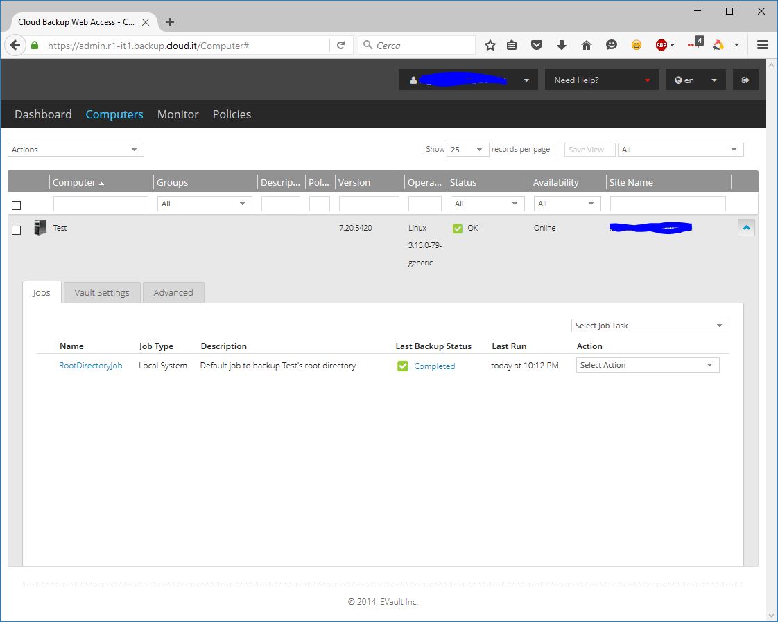This screenshot has width=778, height=622.
Task: Tick the checkbox for Test computer
Action: coord(17,231)
